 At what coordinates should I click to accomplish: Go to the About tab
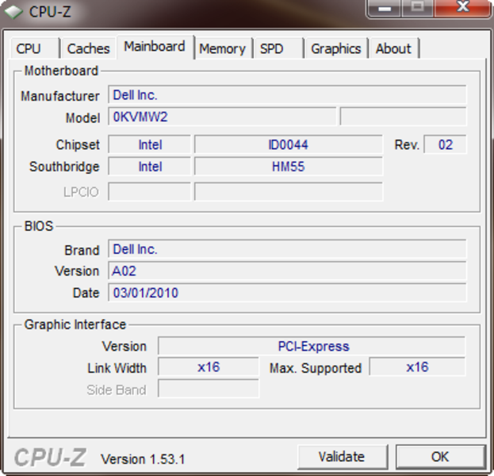coord(394,48)
